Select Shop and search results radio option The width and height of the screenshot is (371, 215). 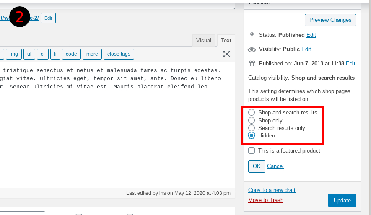pyautogui.click(x=252, y=112)
